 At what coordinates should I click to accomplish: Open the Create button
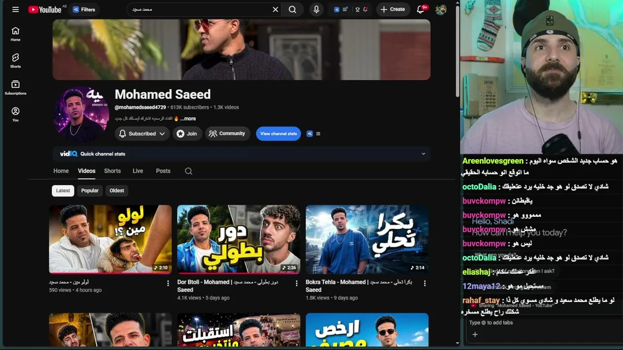pos(393,9)
